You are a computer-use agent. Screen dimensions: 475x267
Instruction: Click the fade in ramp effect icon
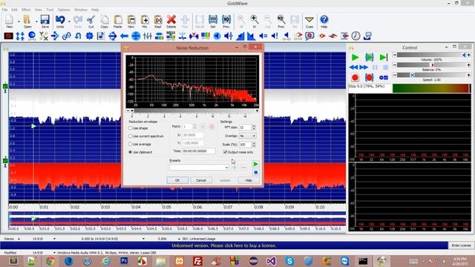coord(240,36)
